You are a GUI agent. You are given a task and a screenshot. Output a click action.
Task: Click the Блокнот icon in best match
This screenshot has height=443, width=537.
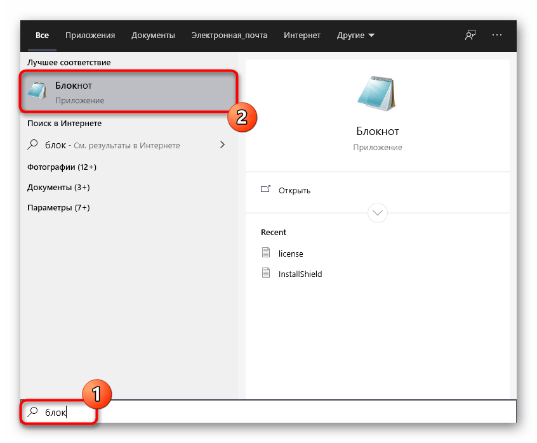[37, 91]
